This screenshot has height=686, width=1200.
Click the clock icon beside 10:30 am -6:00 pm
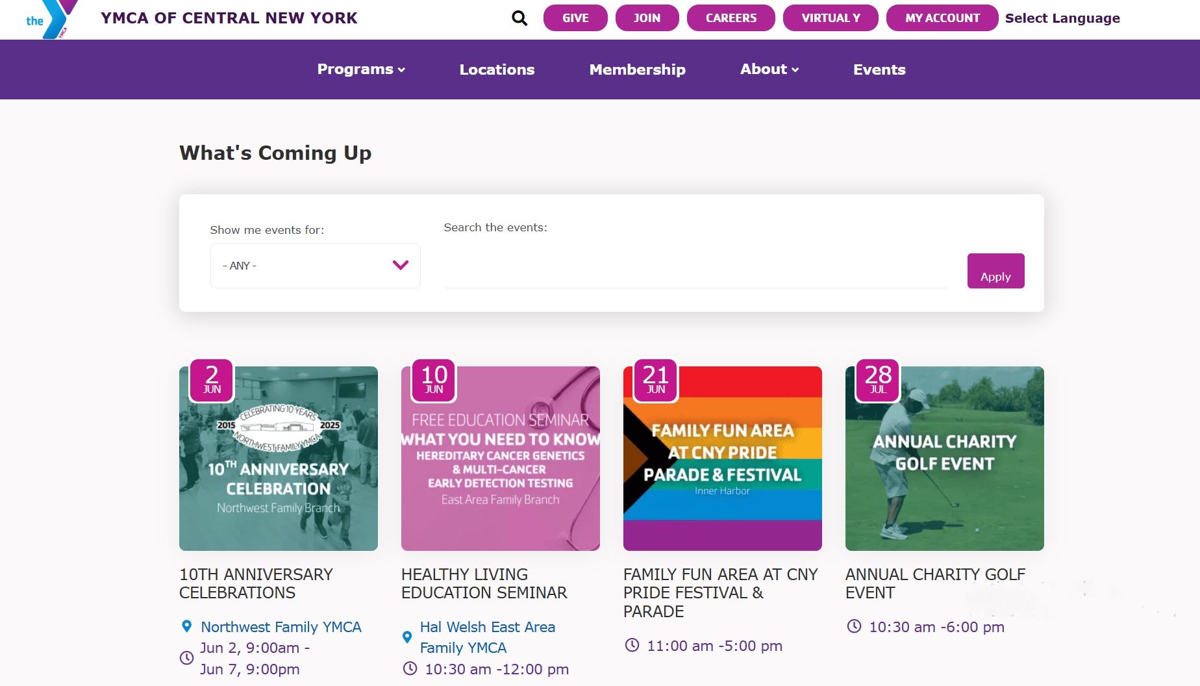tap(854, 626)
